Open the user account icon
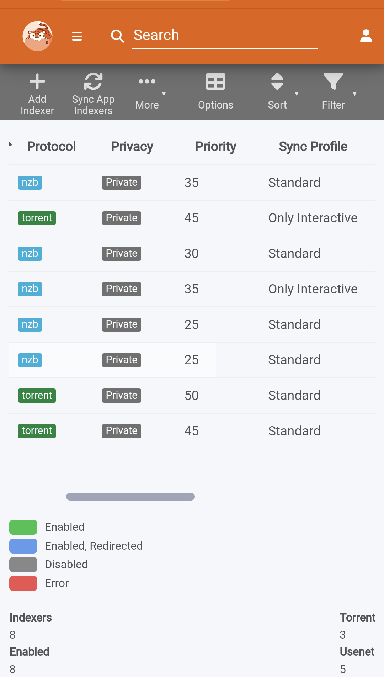This screenshot has height=677, width=384. (366, 35)
